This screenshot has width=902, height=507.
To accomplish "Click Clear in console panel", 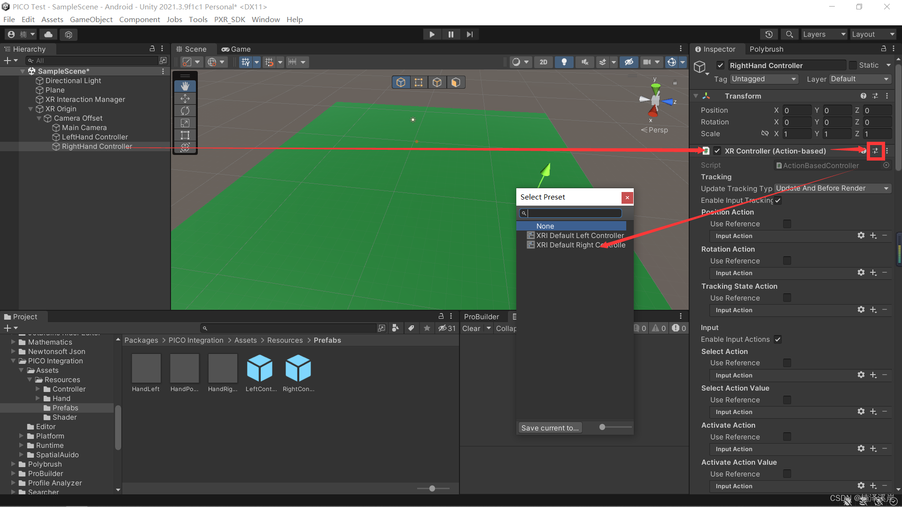I will tap(471, 329).
